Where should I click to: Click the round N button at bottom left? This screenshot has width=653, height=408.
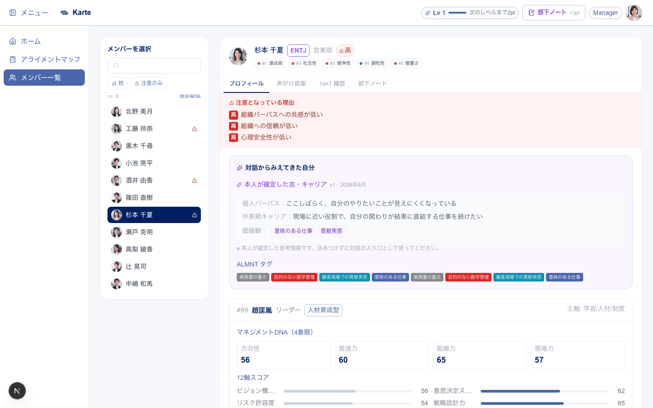point(17,391)
